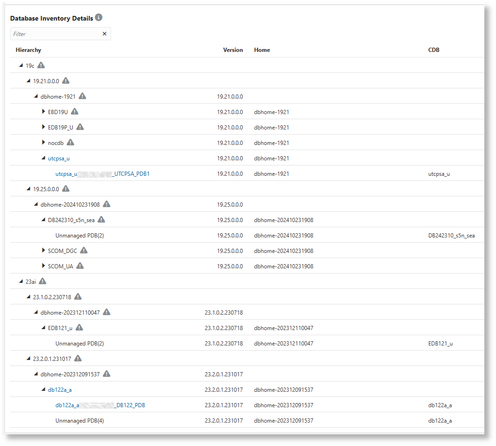Click CDB value EDB121_u

pos(440,344)
